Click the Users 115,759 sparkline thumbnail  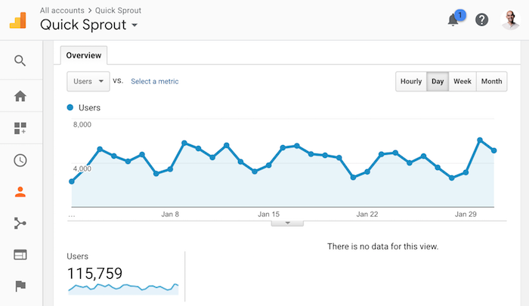pos(123,289)
